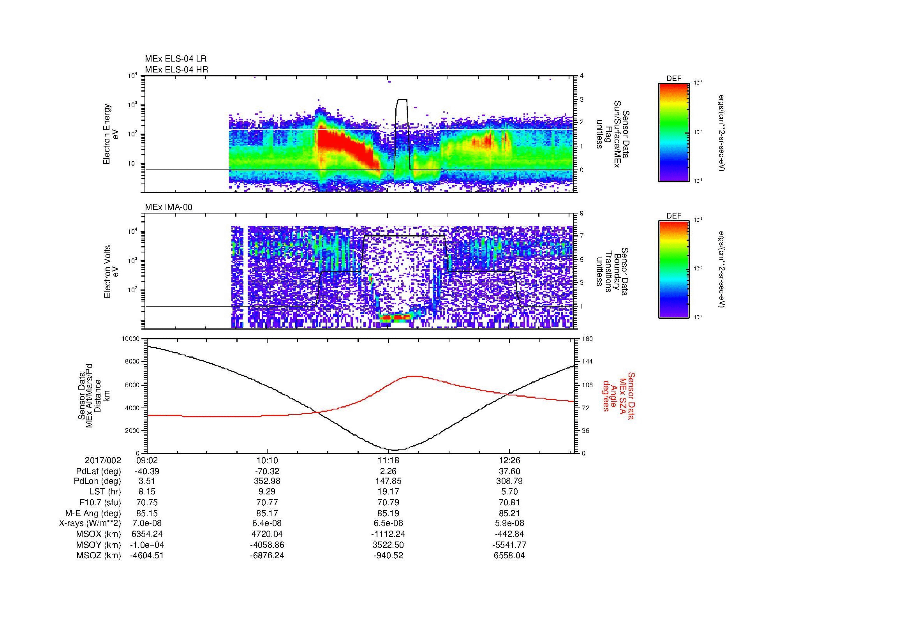Click the 'PdLon (deg)' row label
The image size is (911, 644).
(97, 481)
